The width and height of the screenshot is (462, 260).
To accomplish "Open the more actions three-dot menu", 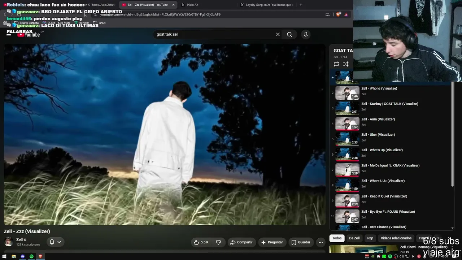I will click(x=321, y=242).
